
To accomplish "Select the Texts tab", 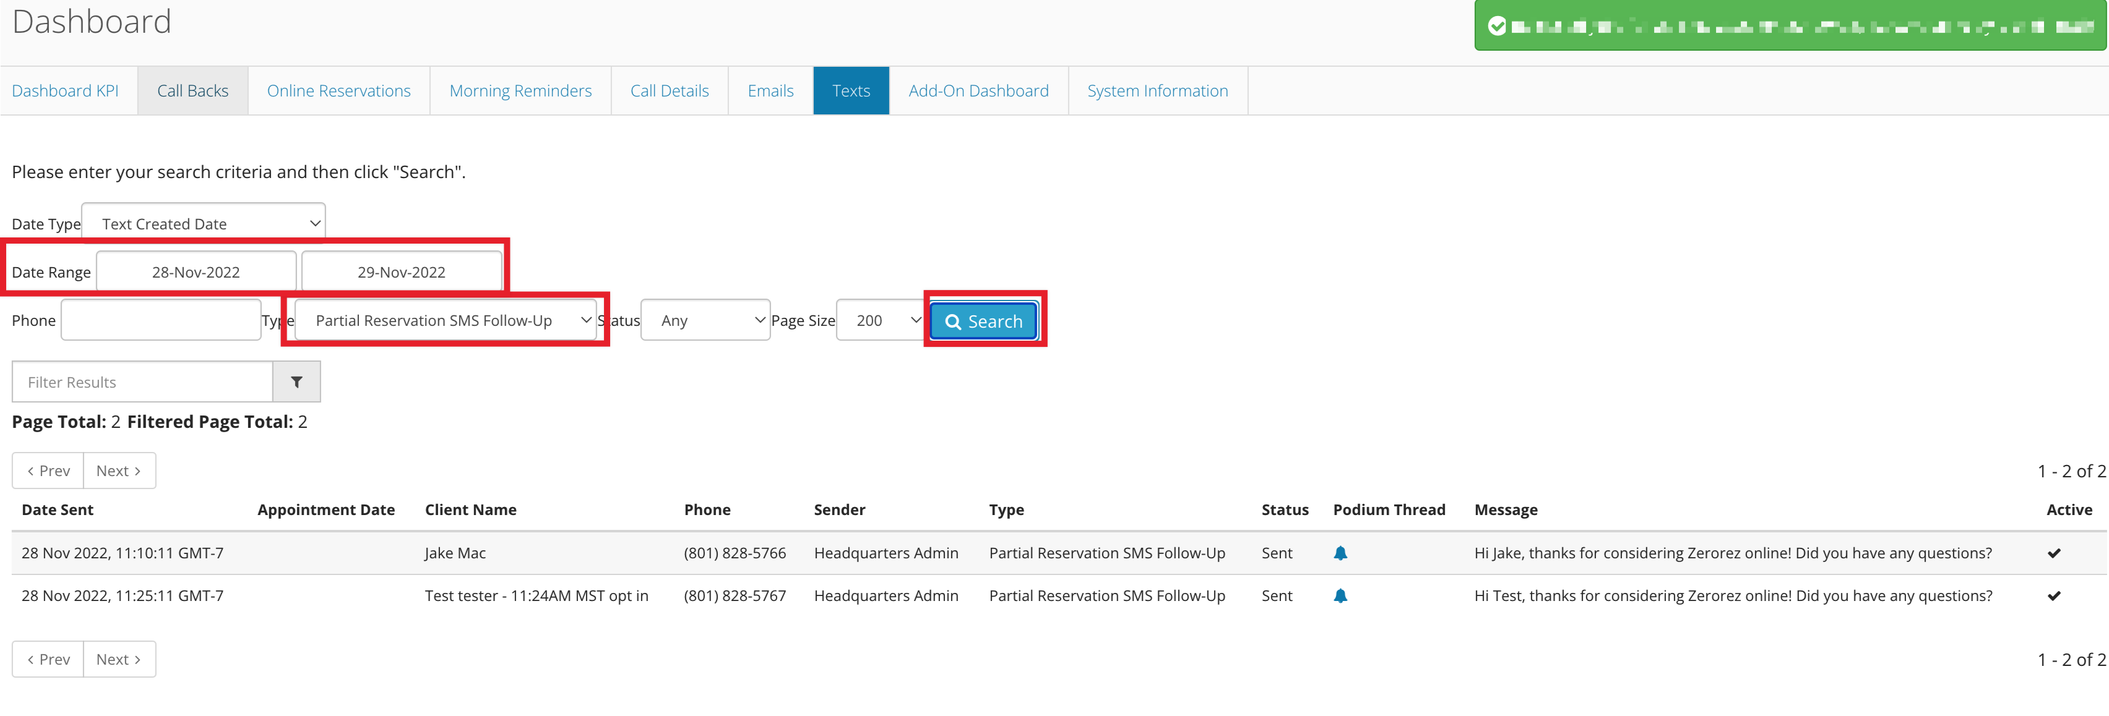I will (852, 91).
